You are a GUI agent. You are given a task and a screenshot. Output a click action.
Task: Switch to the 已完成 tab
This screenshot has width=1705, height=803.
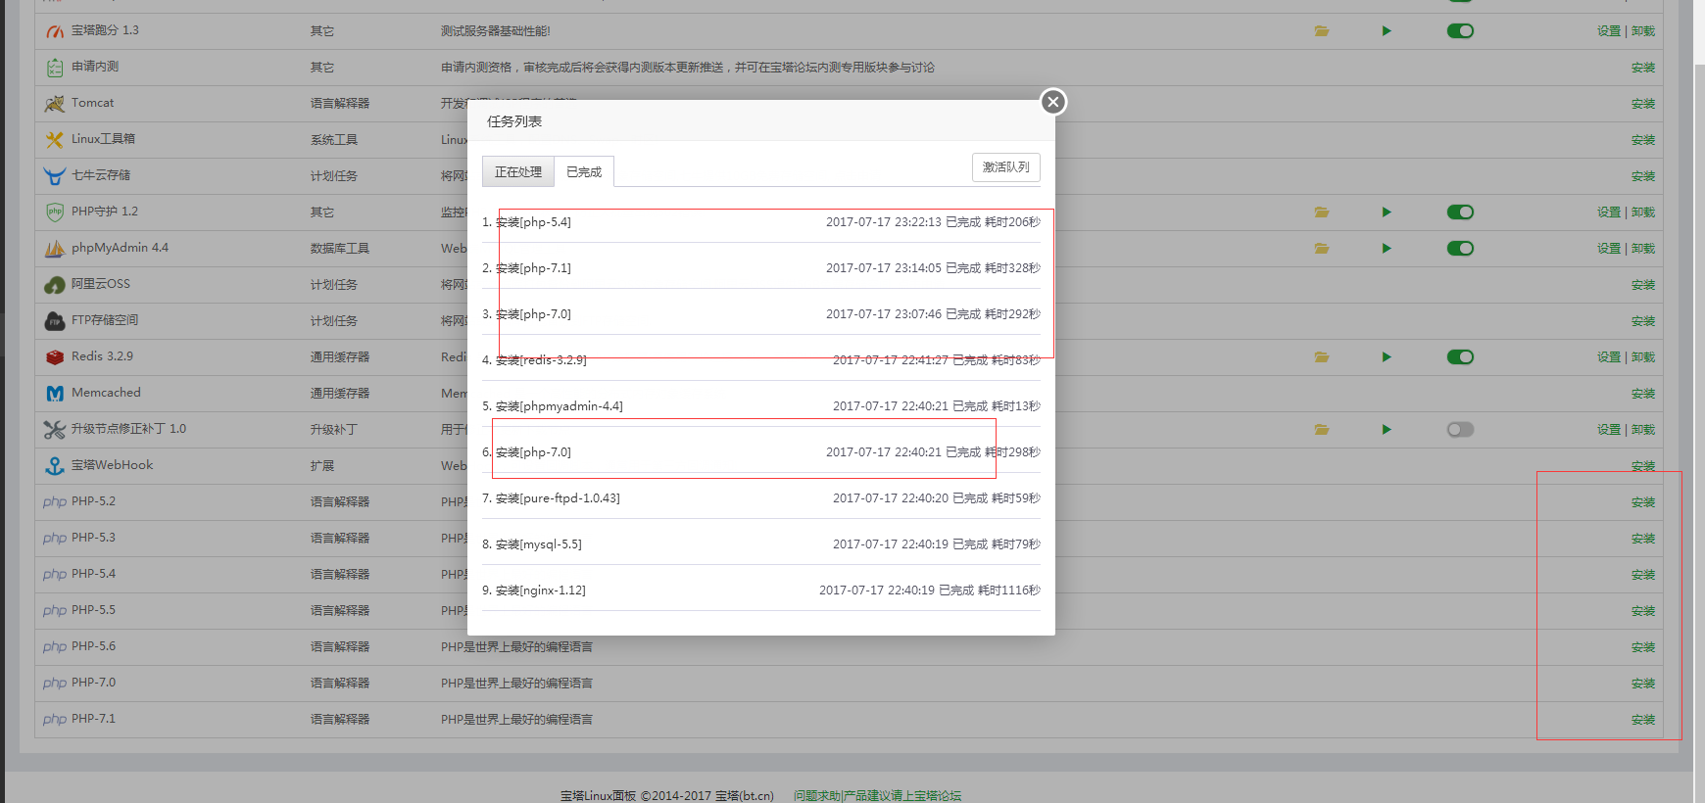[584, 171]
